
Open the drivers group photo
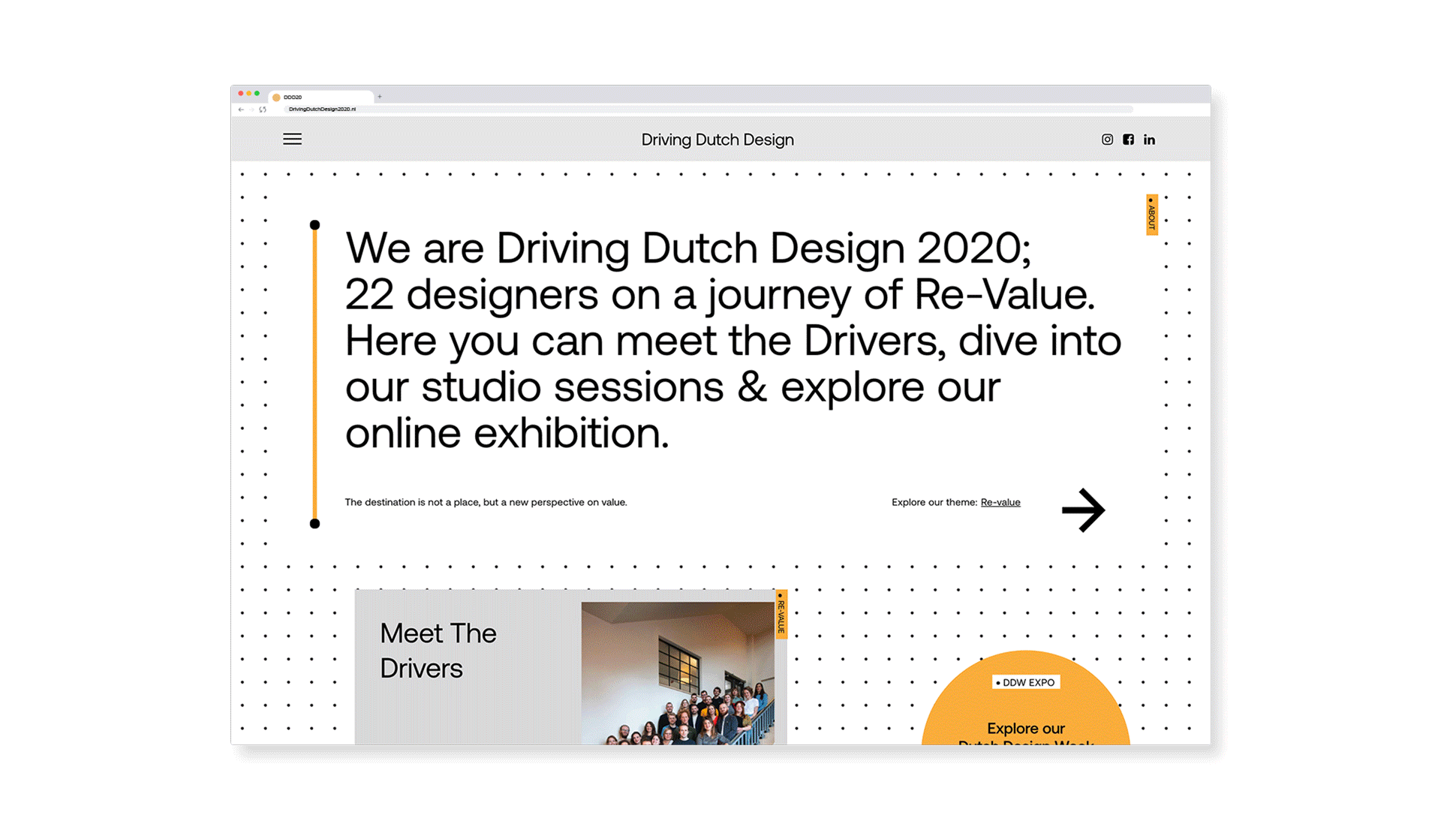pyautogui.click(x=677, y=673)
